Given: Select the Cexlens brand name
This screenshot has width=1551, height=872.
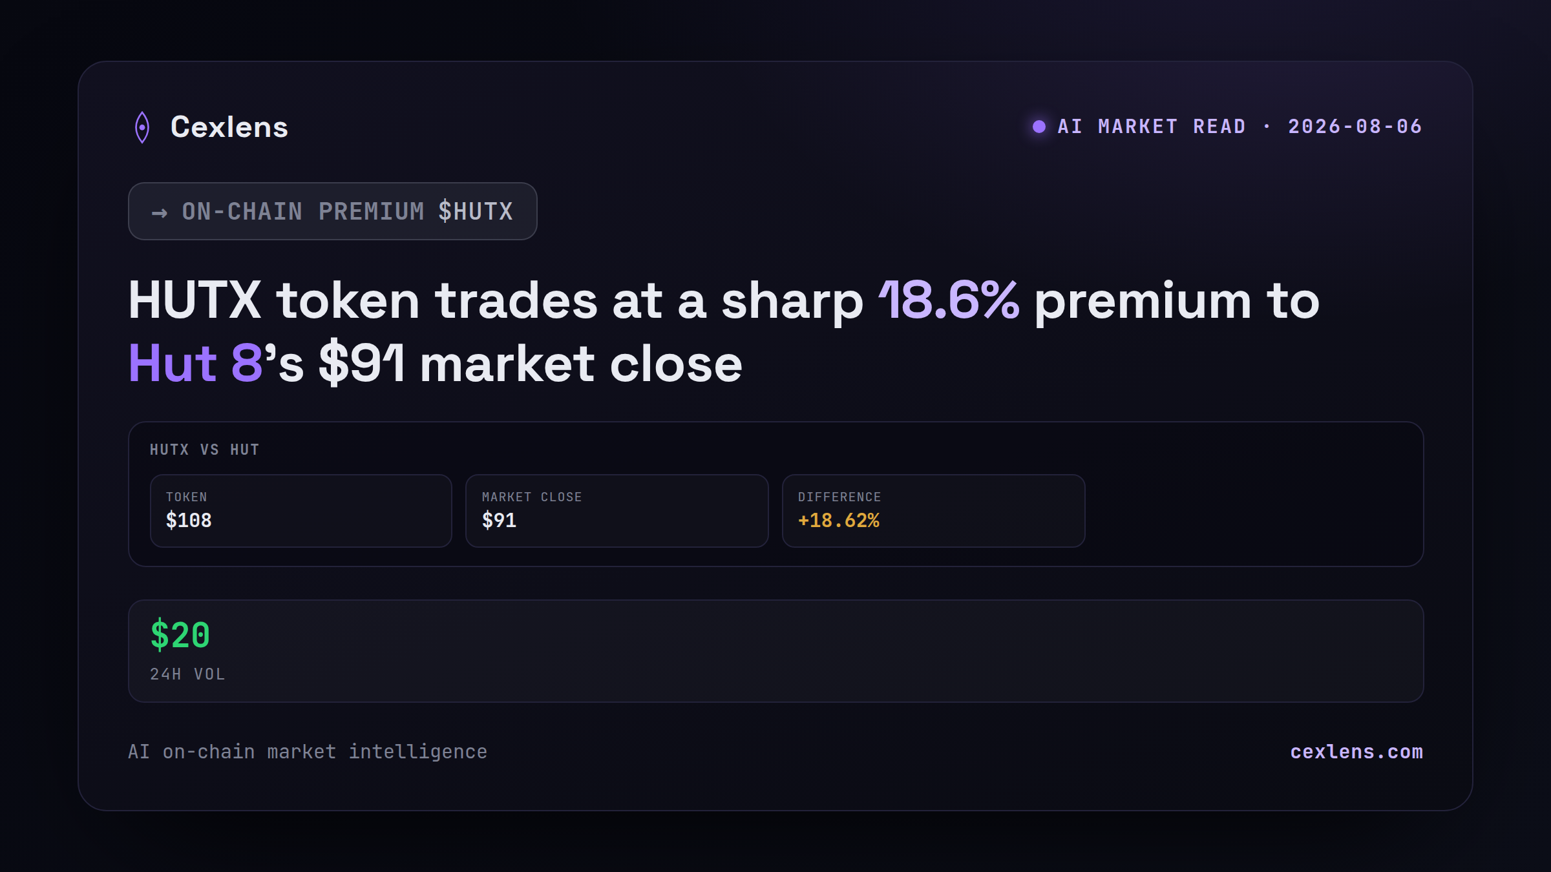Looking at the screenshot, I should pos(229,127).
